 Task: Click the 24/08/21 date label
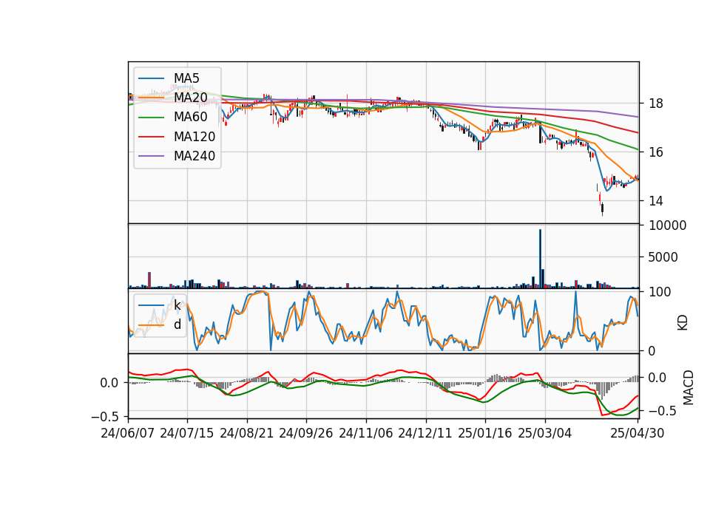pos(247,433)
